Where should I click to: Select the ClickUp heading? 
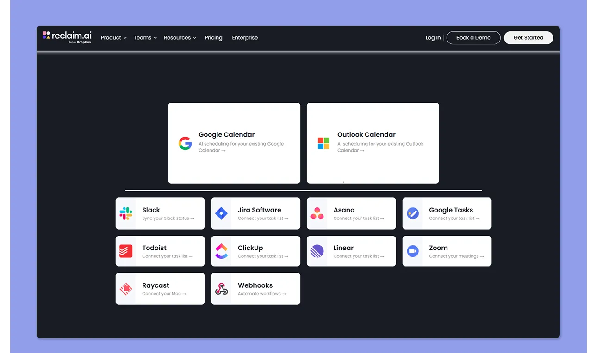(250, 248)
